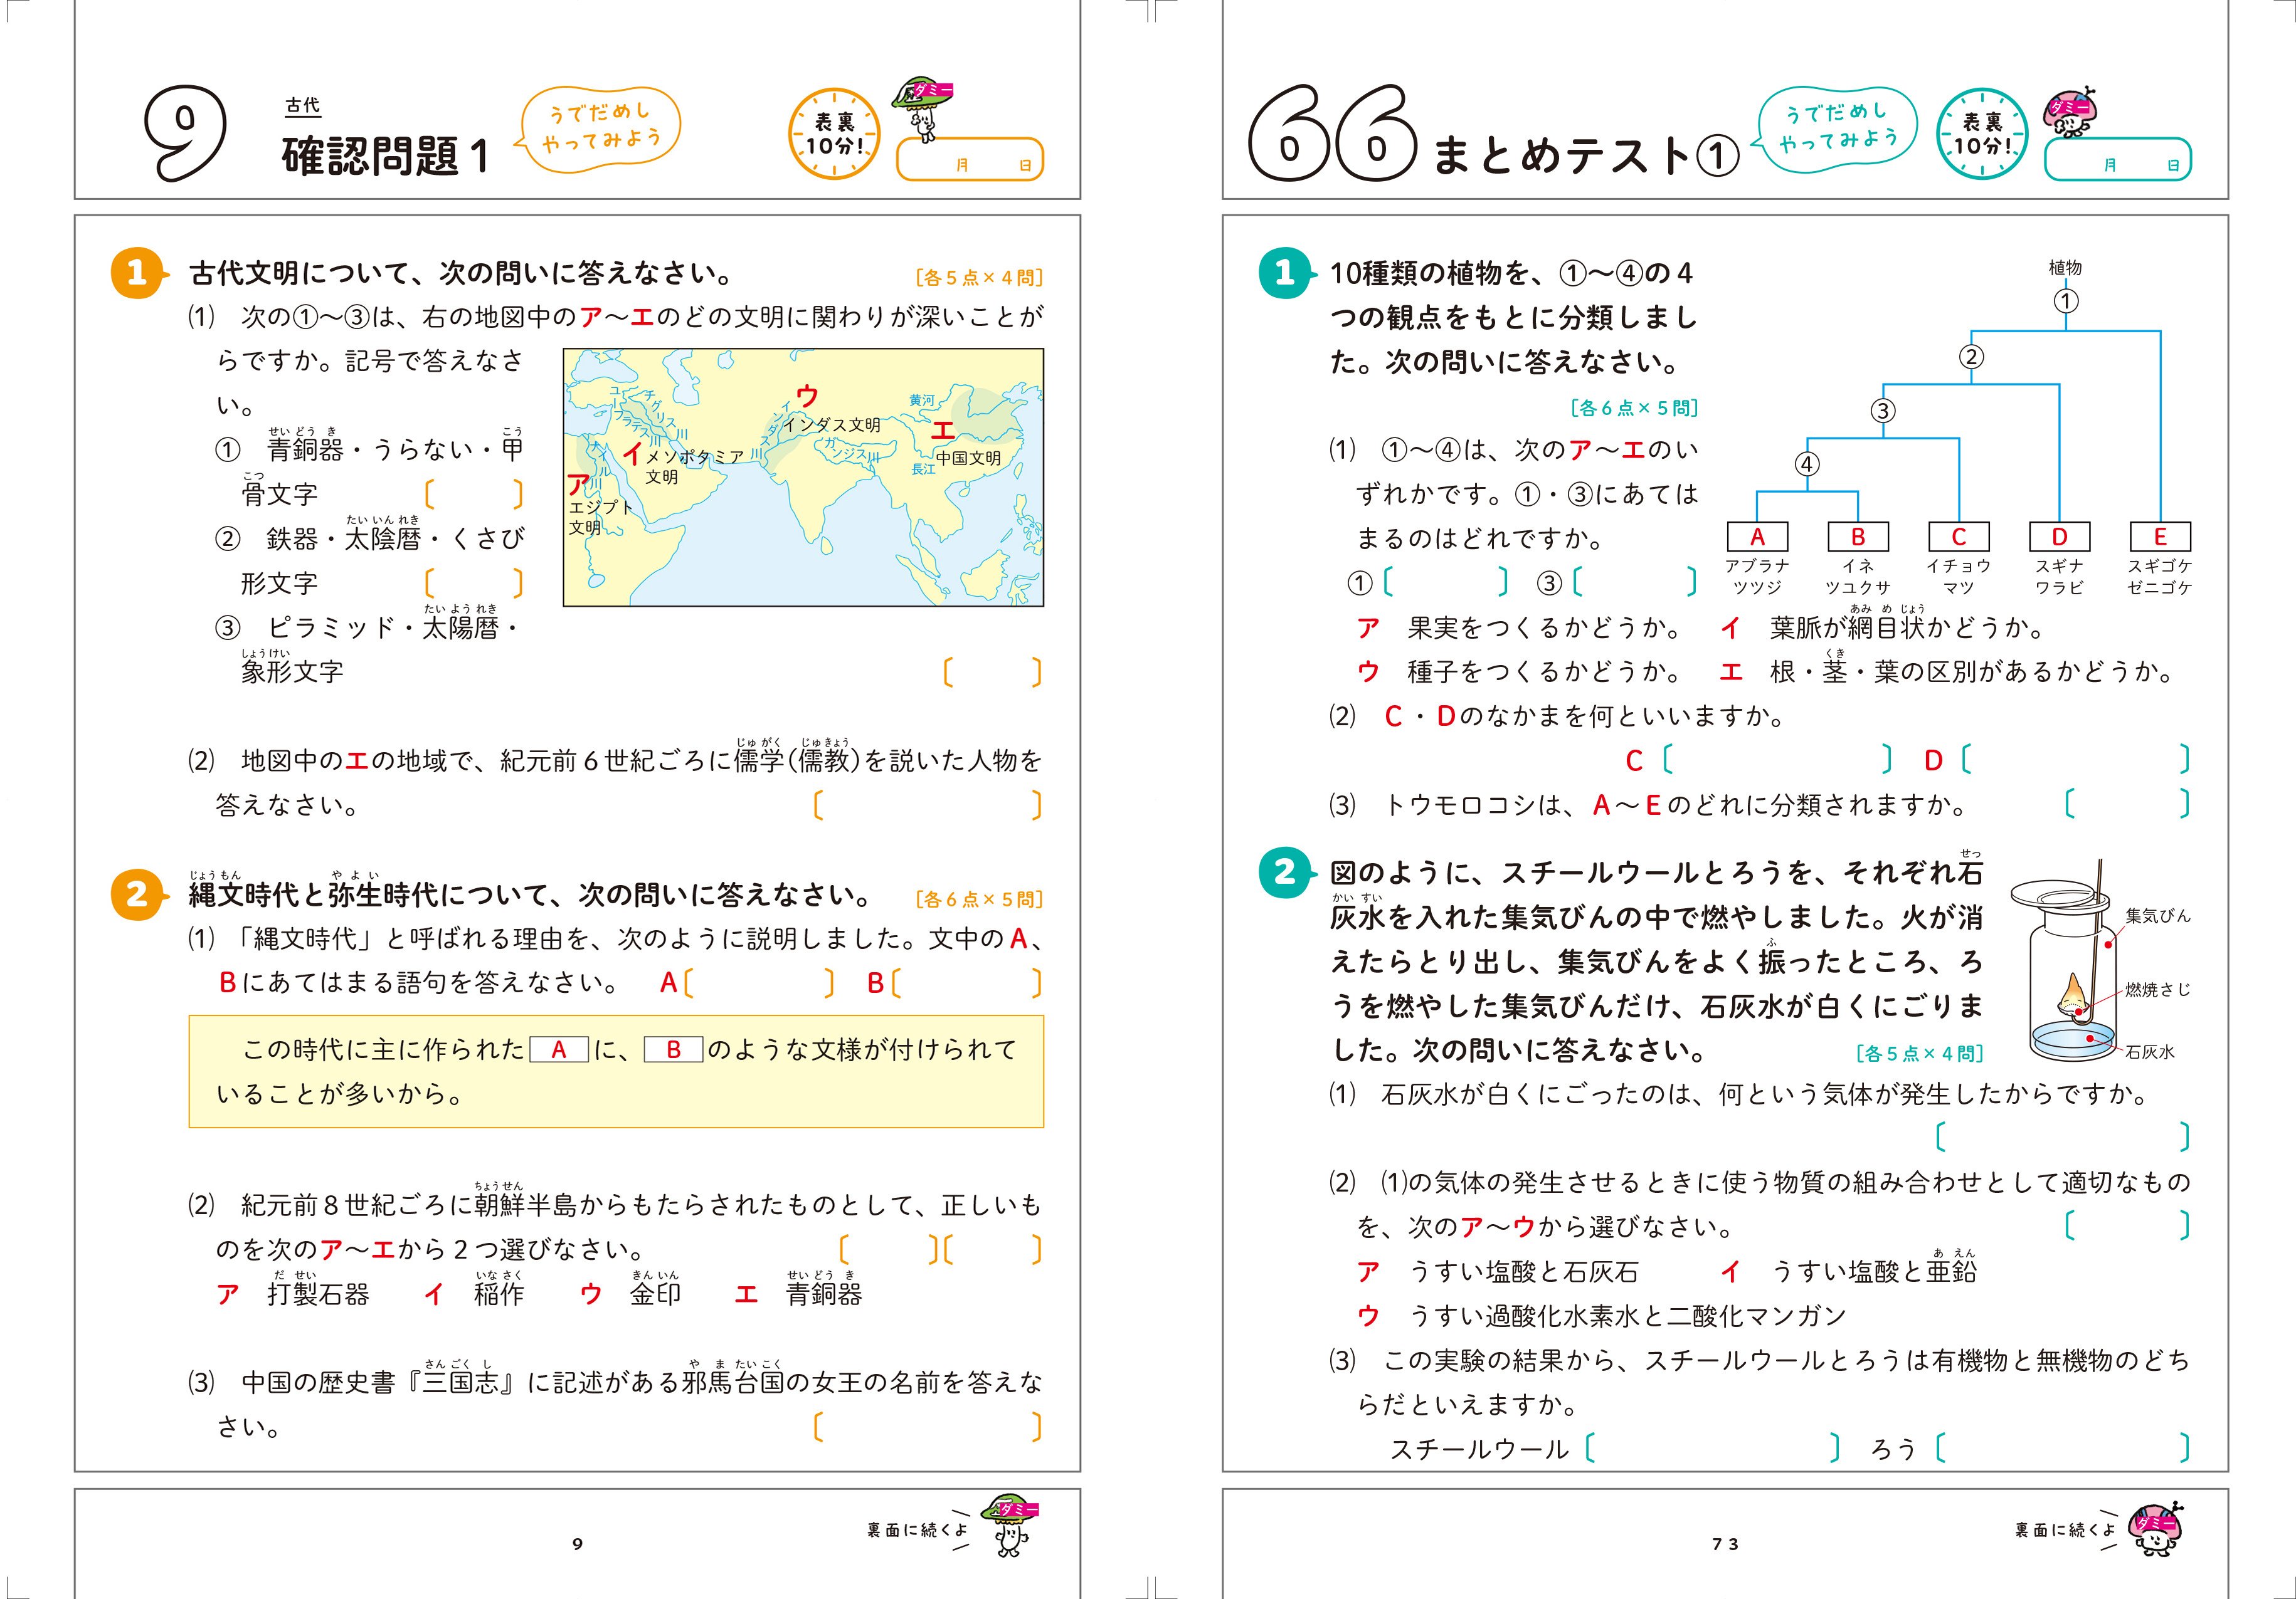Click answer bracket D for plant group name
Viewport: 2296px width, 1599px height.
click(2076, 760)
